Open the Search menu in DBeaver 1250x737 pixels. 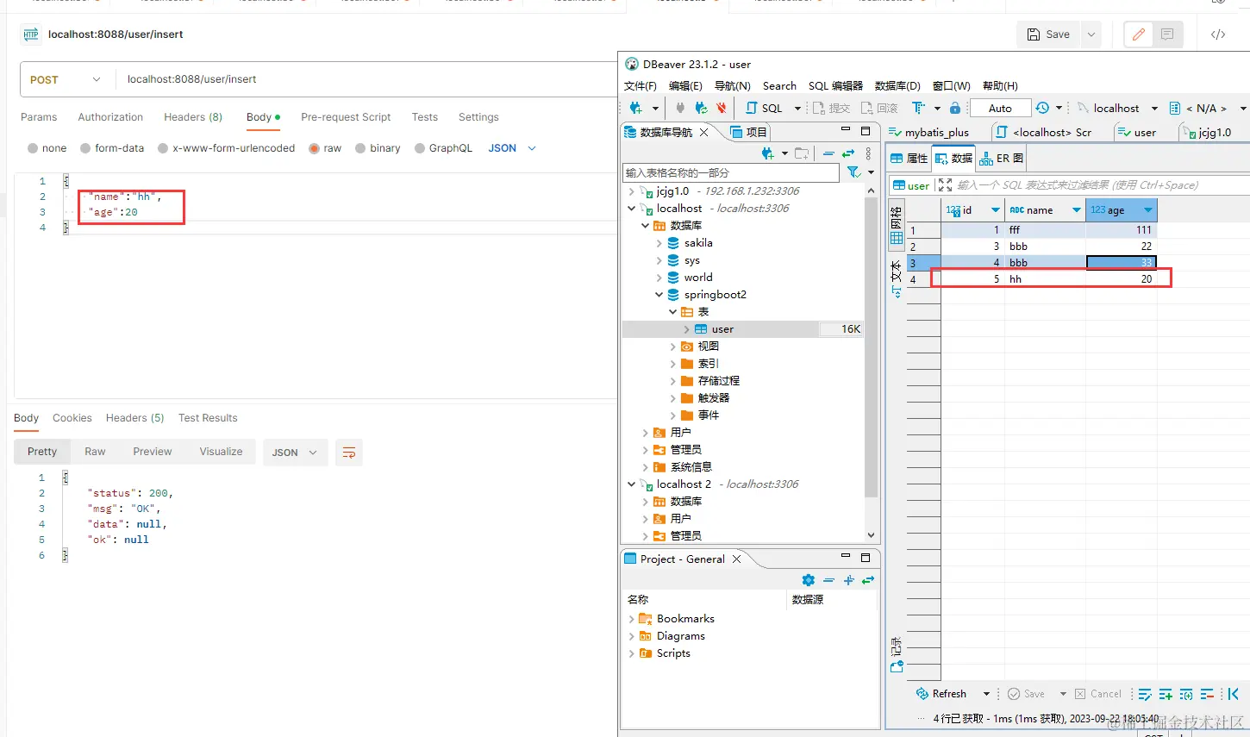tap(779, 86)
